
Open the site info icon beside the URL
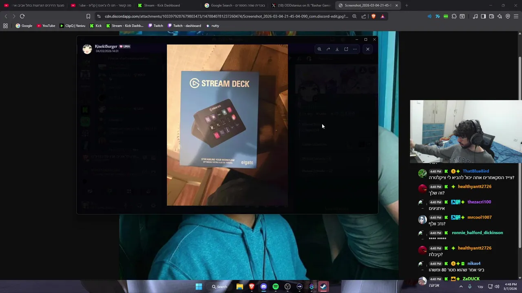click(x=99, y=16)
